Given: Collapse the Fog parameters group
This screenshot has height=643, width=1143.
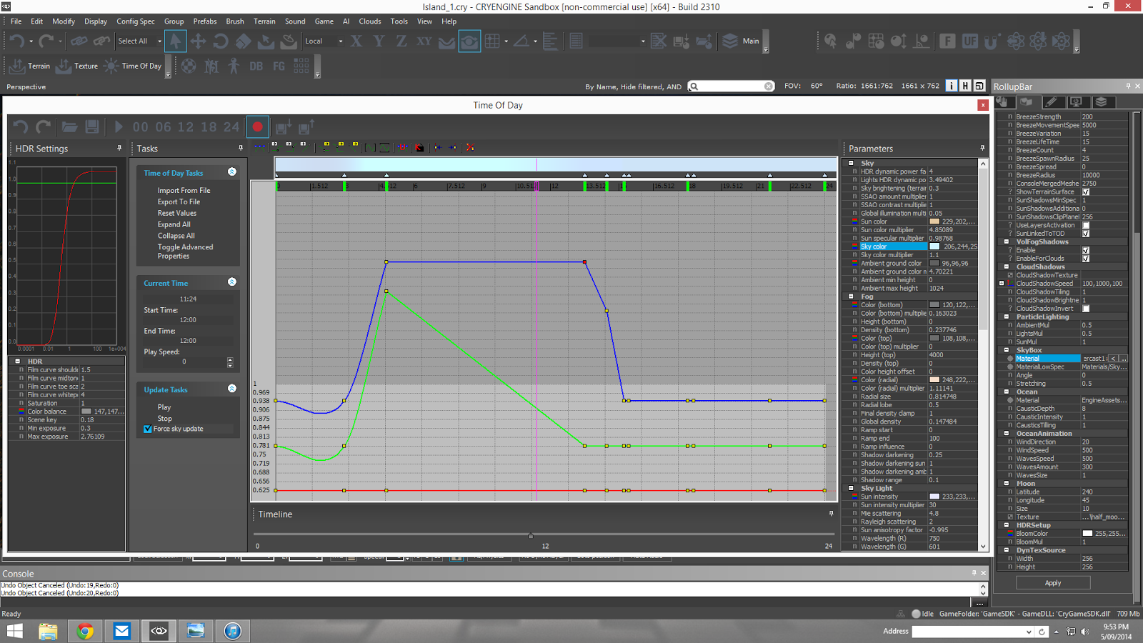Looking at the screenshot, I should pyautogui.click(x=851, y=296).
